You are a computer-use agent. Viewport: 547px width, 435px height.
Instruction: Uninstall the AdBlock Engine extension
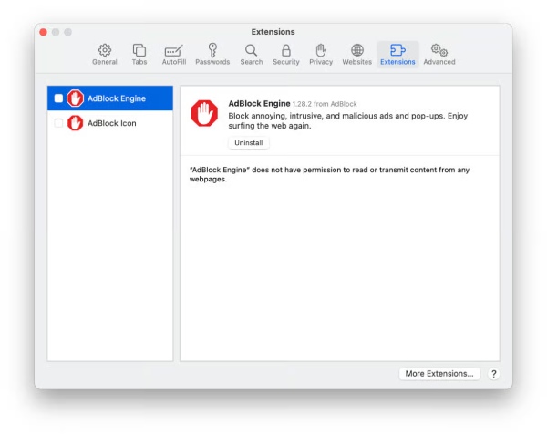pyautogui.click(x=249, y=142)
